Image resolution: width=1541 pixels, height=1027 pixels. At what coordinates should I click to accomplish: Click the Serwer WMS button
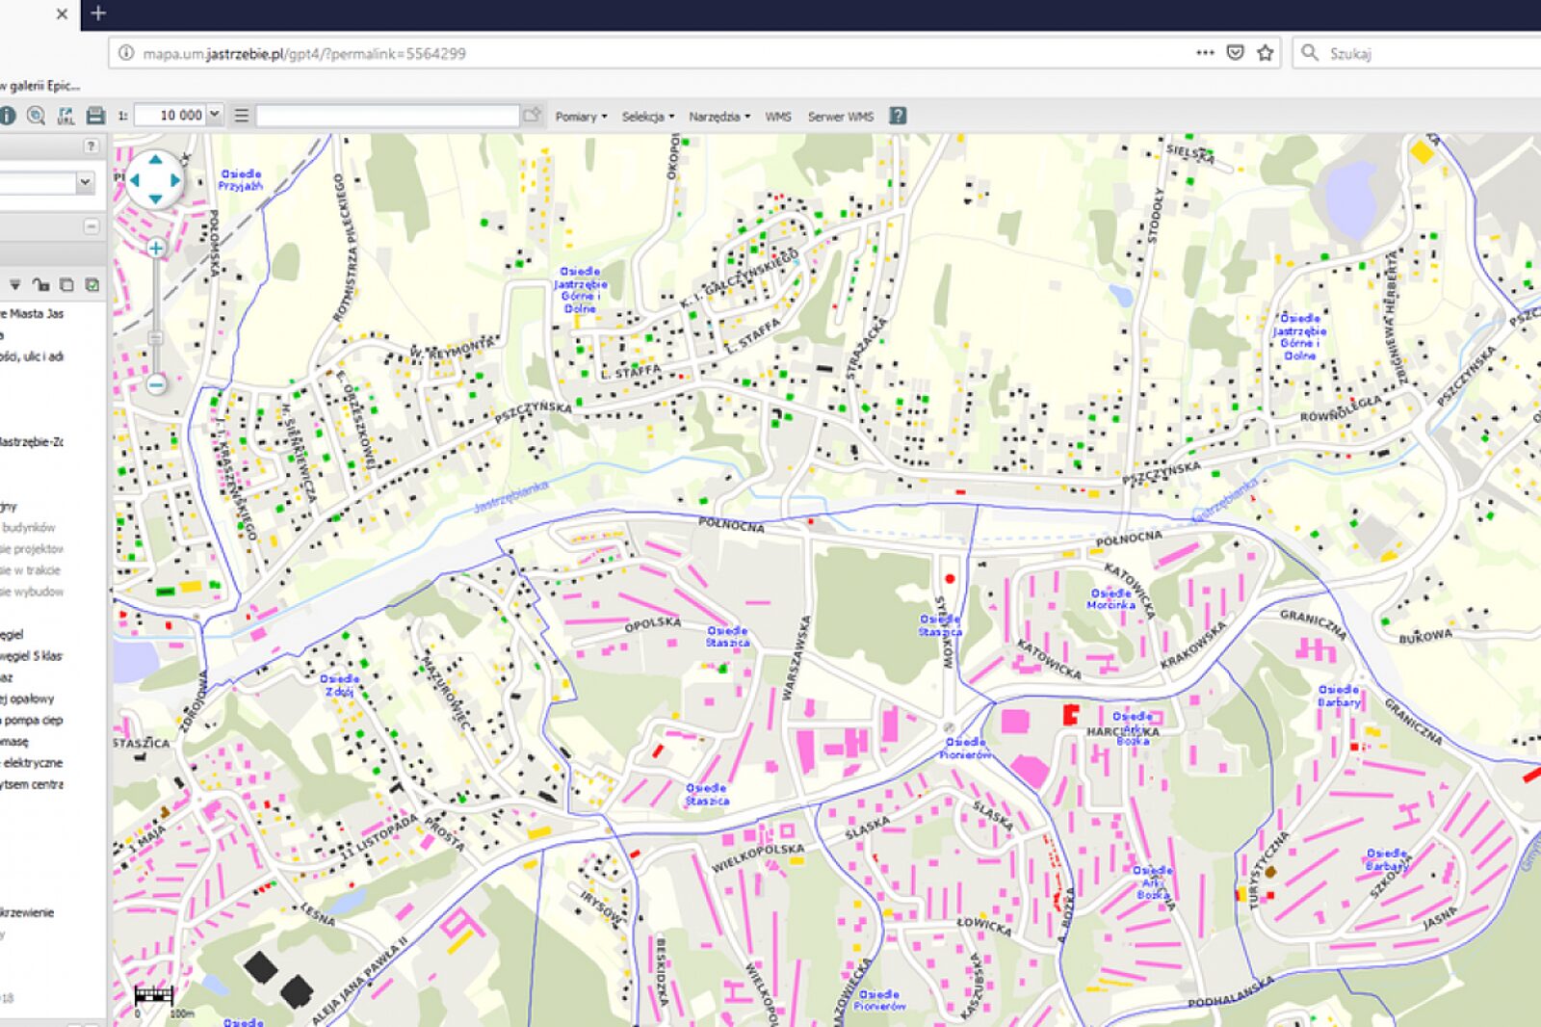pyautogui.click(x=840, y=117)
